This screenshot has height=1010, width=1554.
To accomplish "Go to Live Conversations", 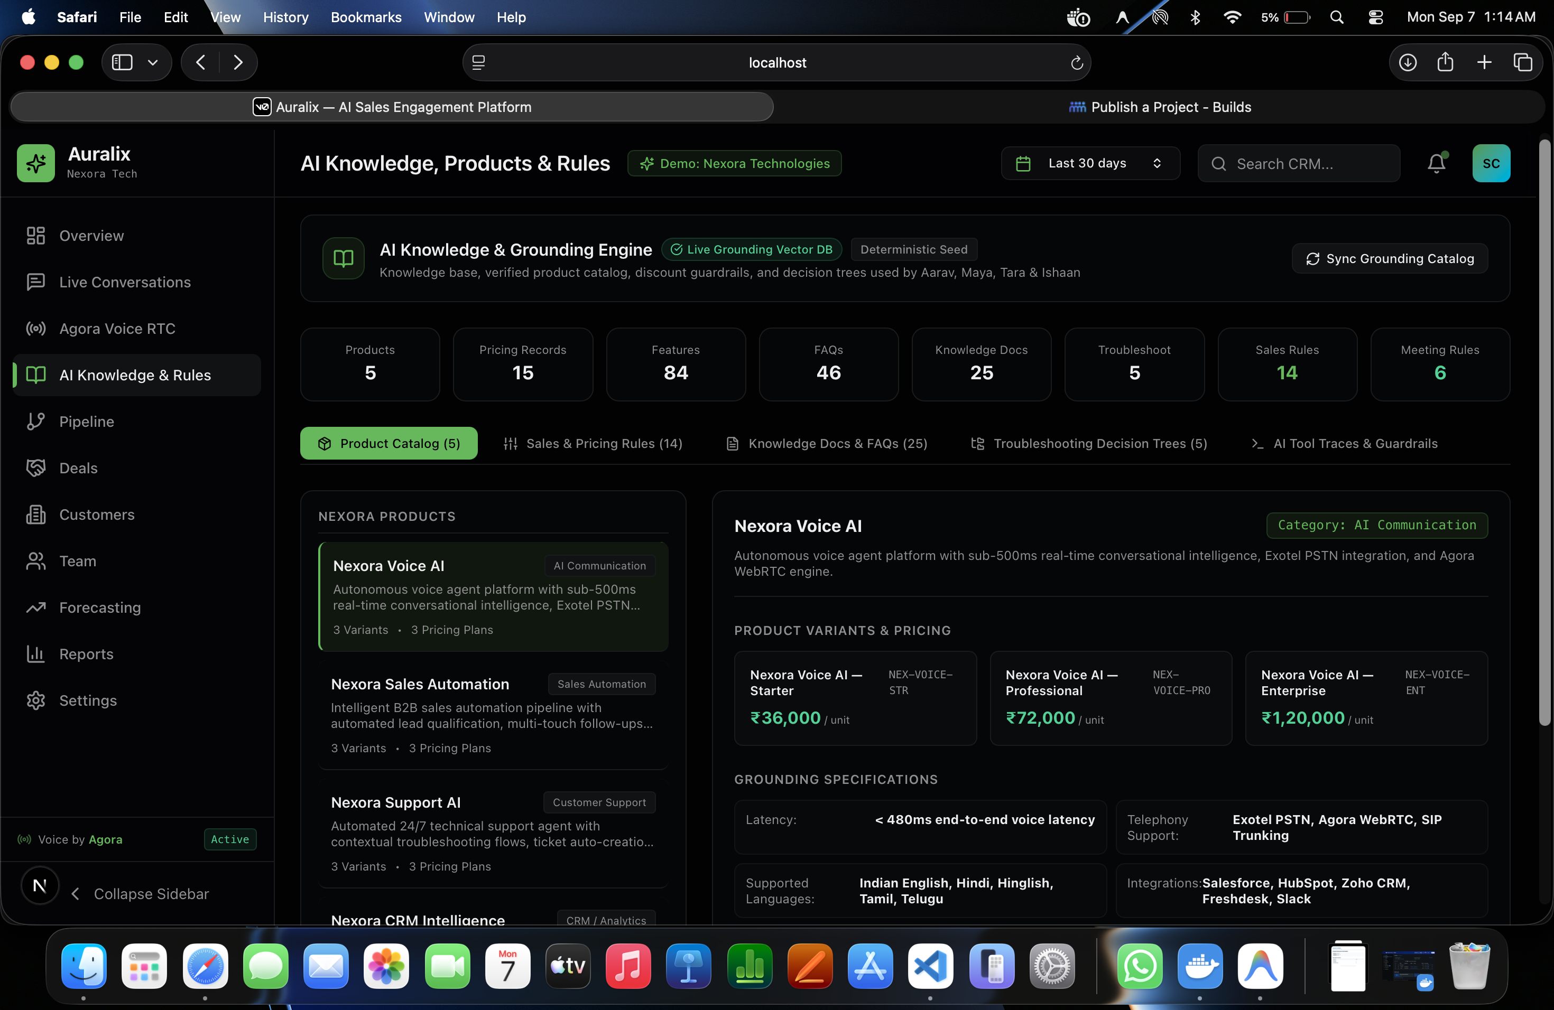I will click(137, 282).
